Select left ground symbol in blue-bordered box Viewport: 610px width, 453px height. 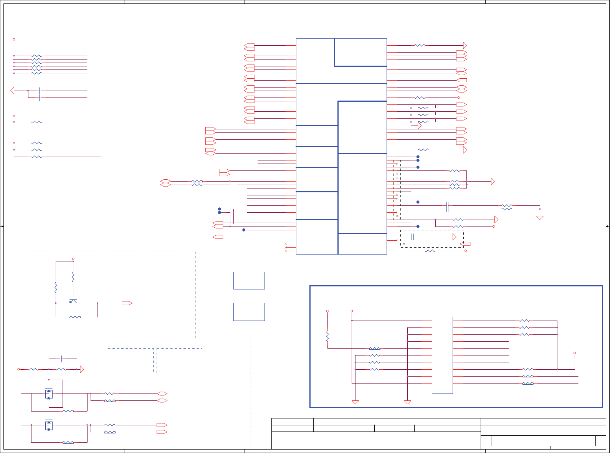pos(355,402)
